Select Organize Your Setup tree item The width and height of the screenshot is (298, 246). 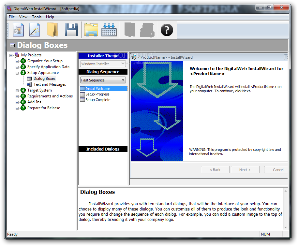(x=45, y=61)
